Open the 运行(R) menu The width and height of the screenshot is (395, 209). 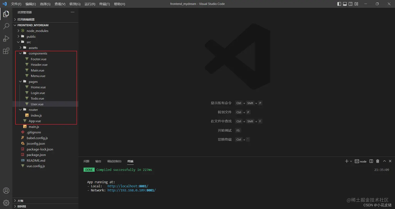[90, 4]
